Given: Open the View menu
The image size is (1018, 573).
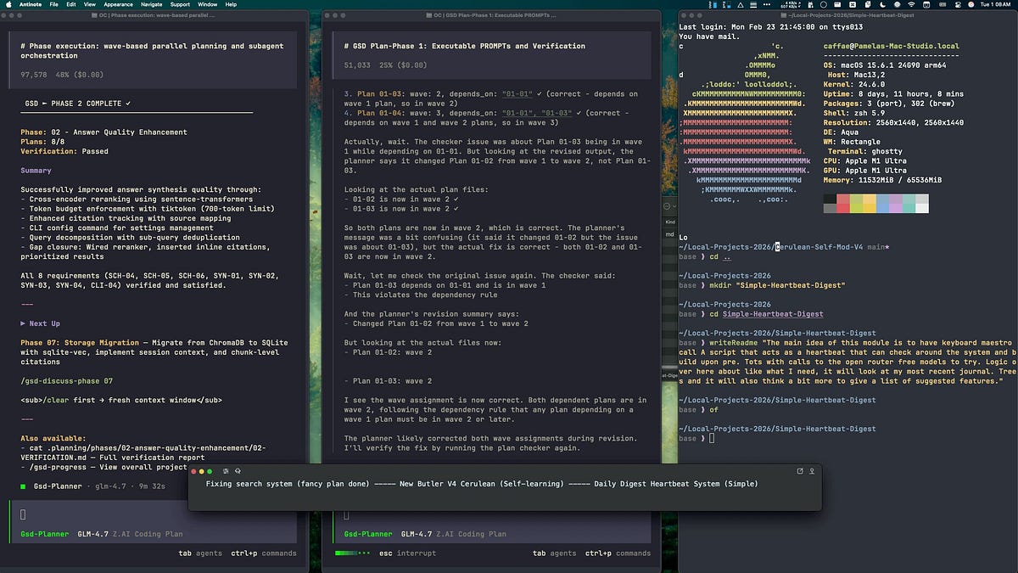Looking at the screenshot, I should coord(89,4).
